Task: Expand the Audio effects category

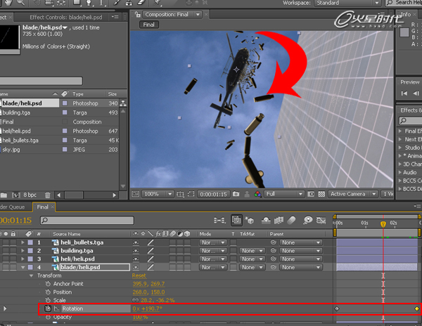Action: (400, 173)
